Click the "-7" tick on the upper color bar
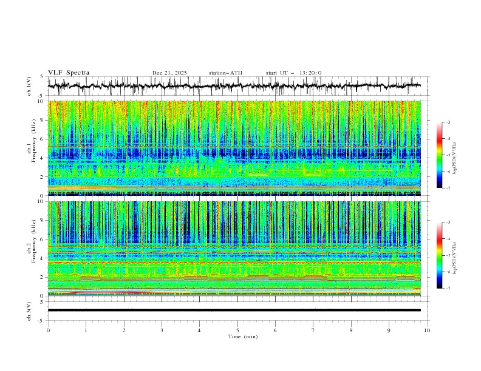 pyautogui.click(x=448, y=189)
